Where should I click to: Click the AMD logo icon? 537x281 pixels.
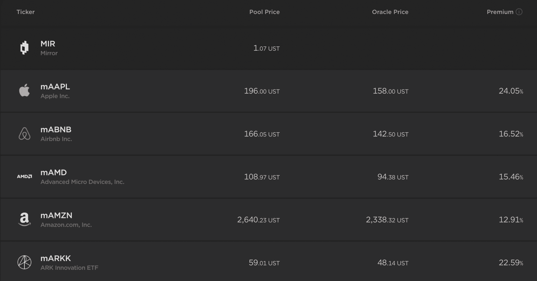click(24, 177)
